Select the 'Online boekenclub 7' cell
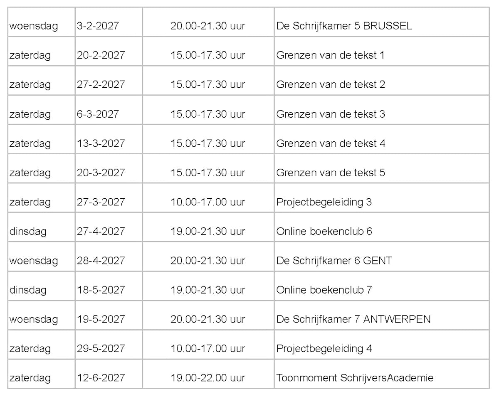Screen dimensions: 499x397 (324, 290)
